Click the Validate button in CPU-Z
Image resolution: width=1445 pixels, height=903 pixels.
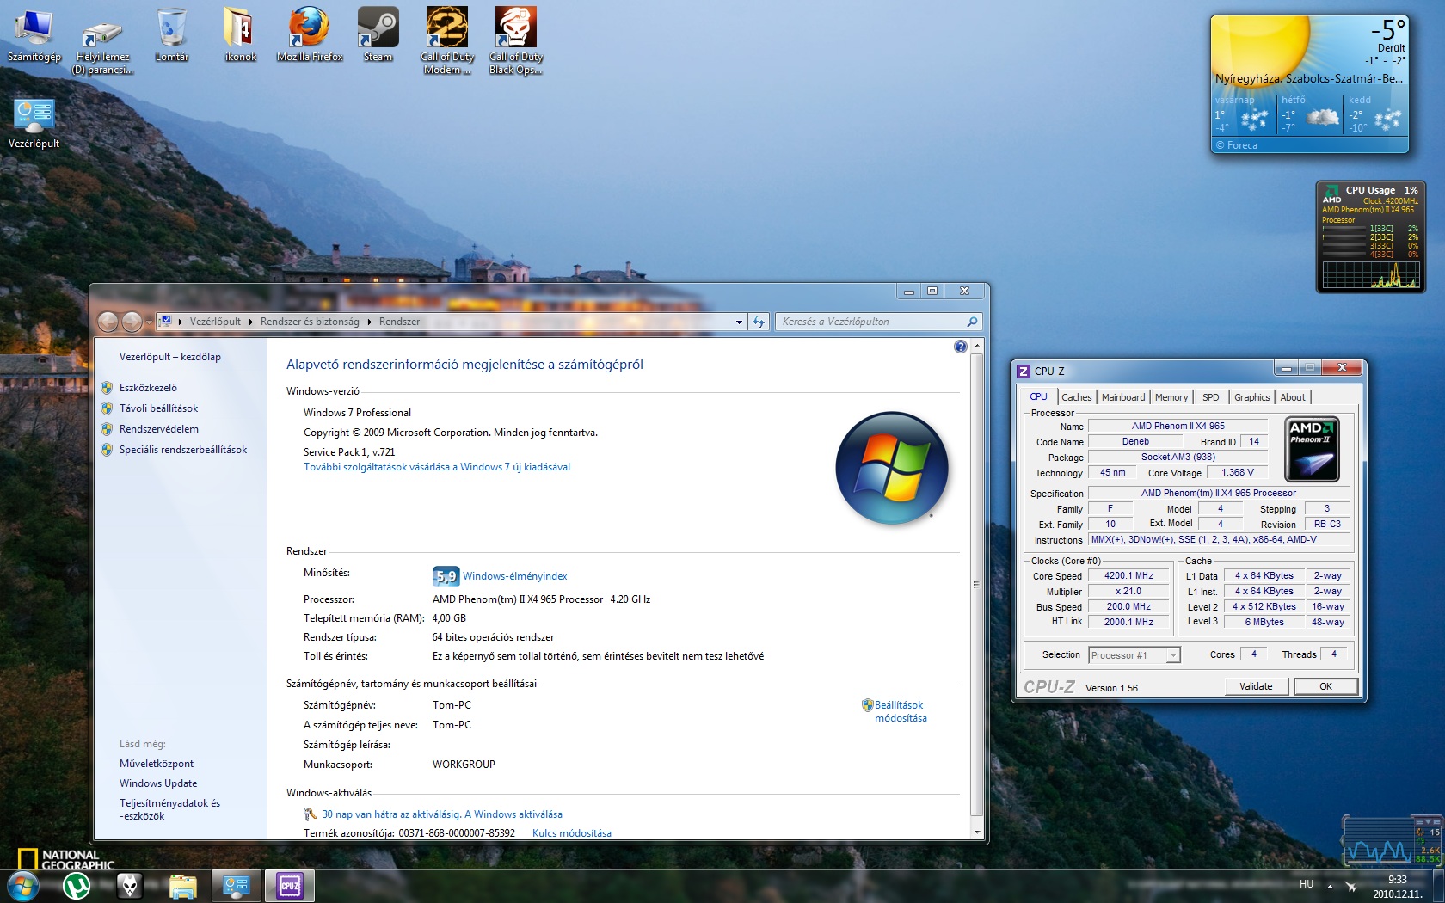[1256, 686]
